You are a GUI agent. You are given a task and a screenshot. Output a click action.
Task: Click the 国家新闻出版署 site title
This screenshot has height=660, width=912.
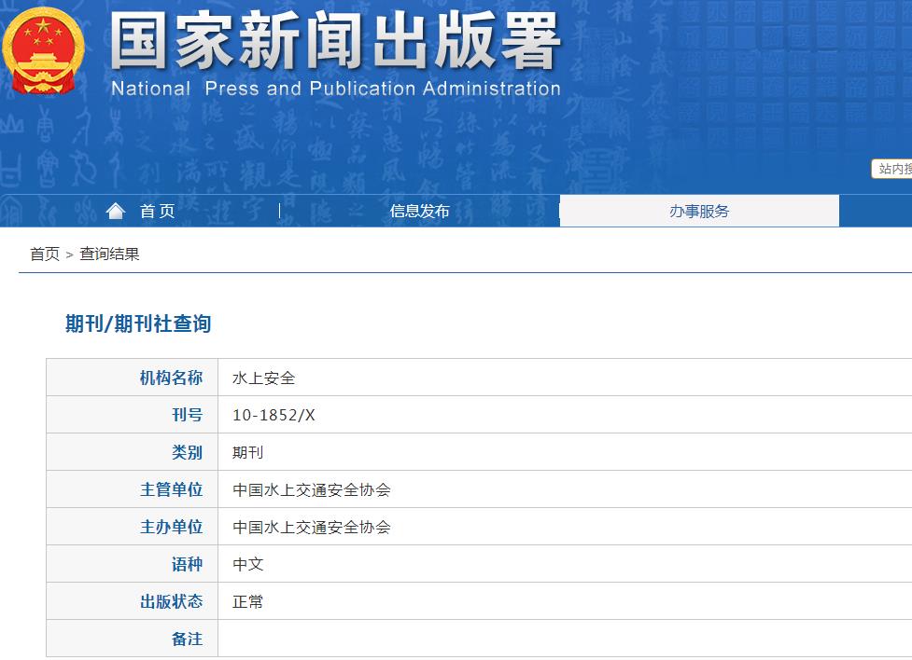coord(335,42)
